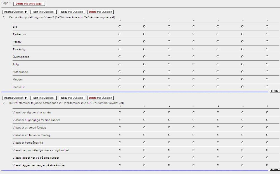This screenshot has height=174, width=280.
Task: Copy question 2
Action: point(72,98)
